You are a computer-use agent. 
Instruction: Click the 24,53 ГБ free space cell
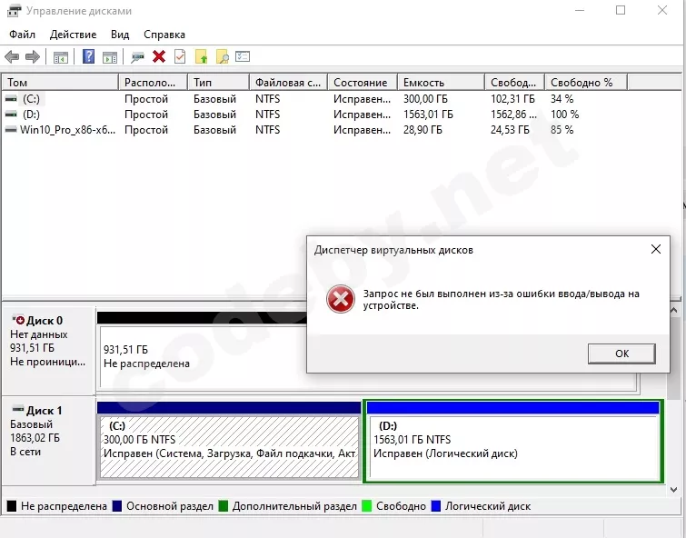pos(510,130)
